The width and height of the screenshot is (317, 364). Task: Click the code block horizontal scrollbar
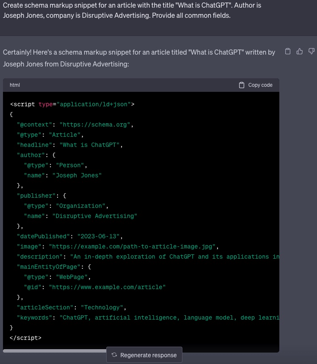tap(55, 350)
